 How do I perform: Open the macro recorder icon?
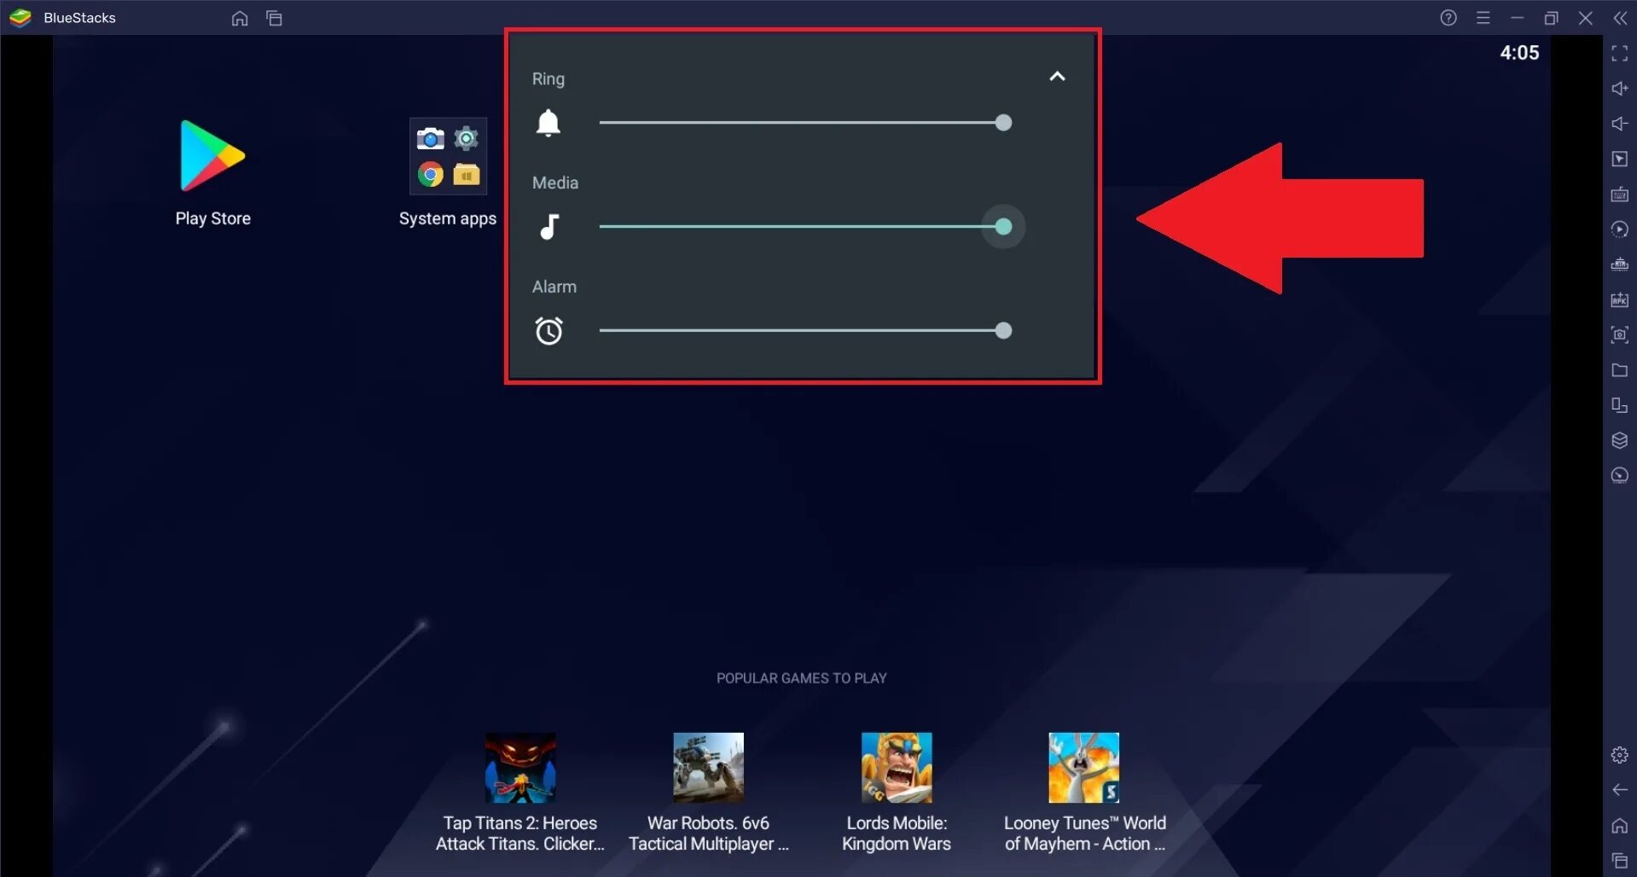(1620, 229)
